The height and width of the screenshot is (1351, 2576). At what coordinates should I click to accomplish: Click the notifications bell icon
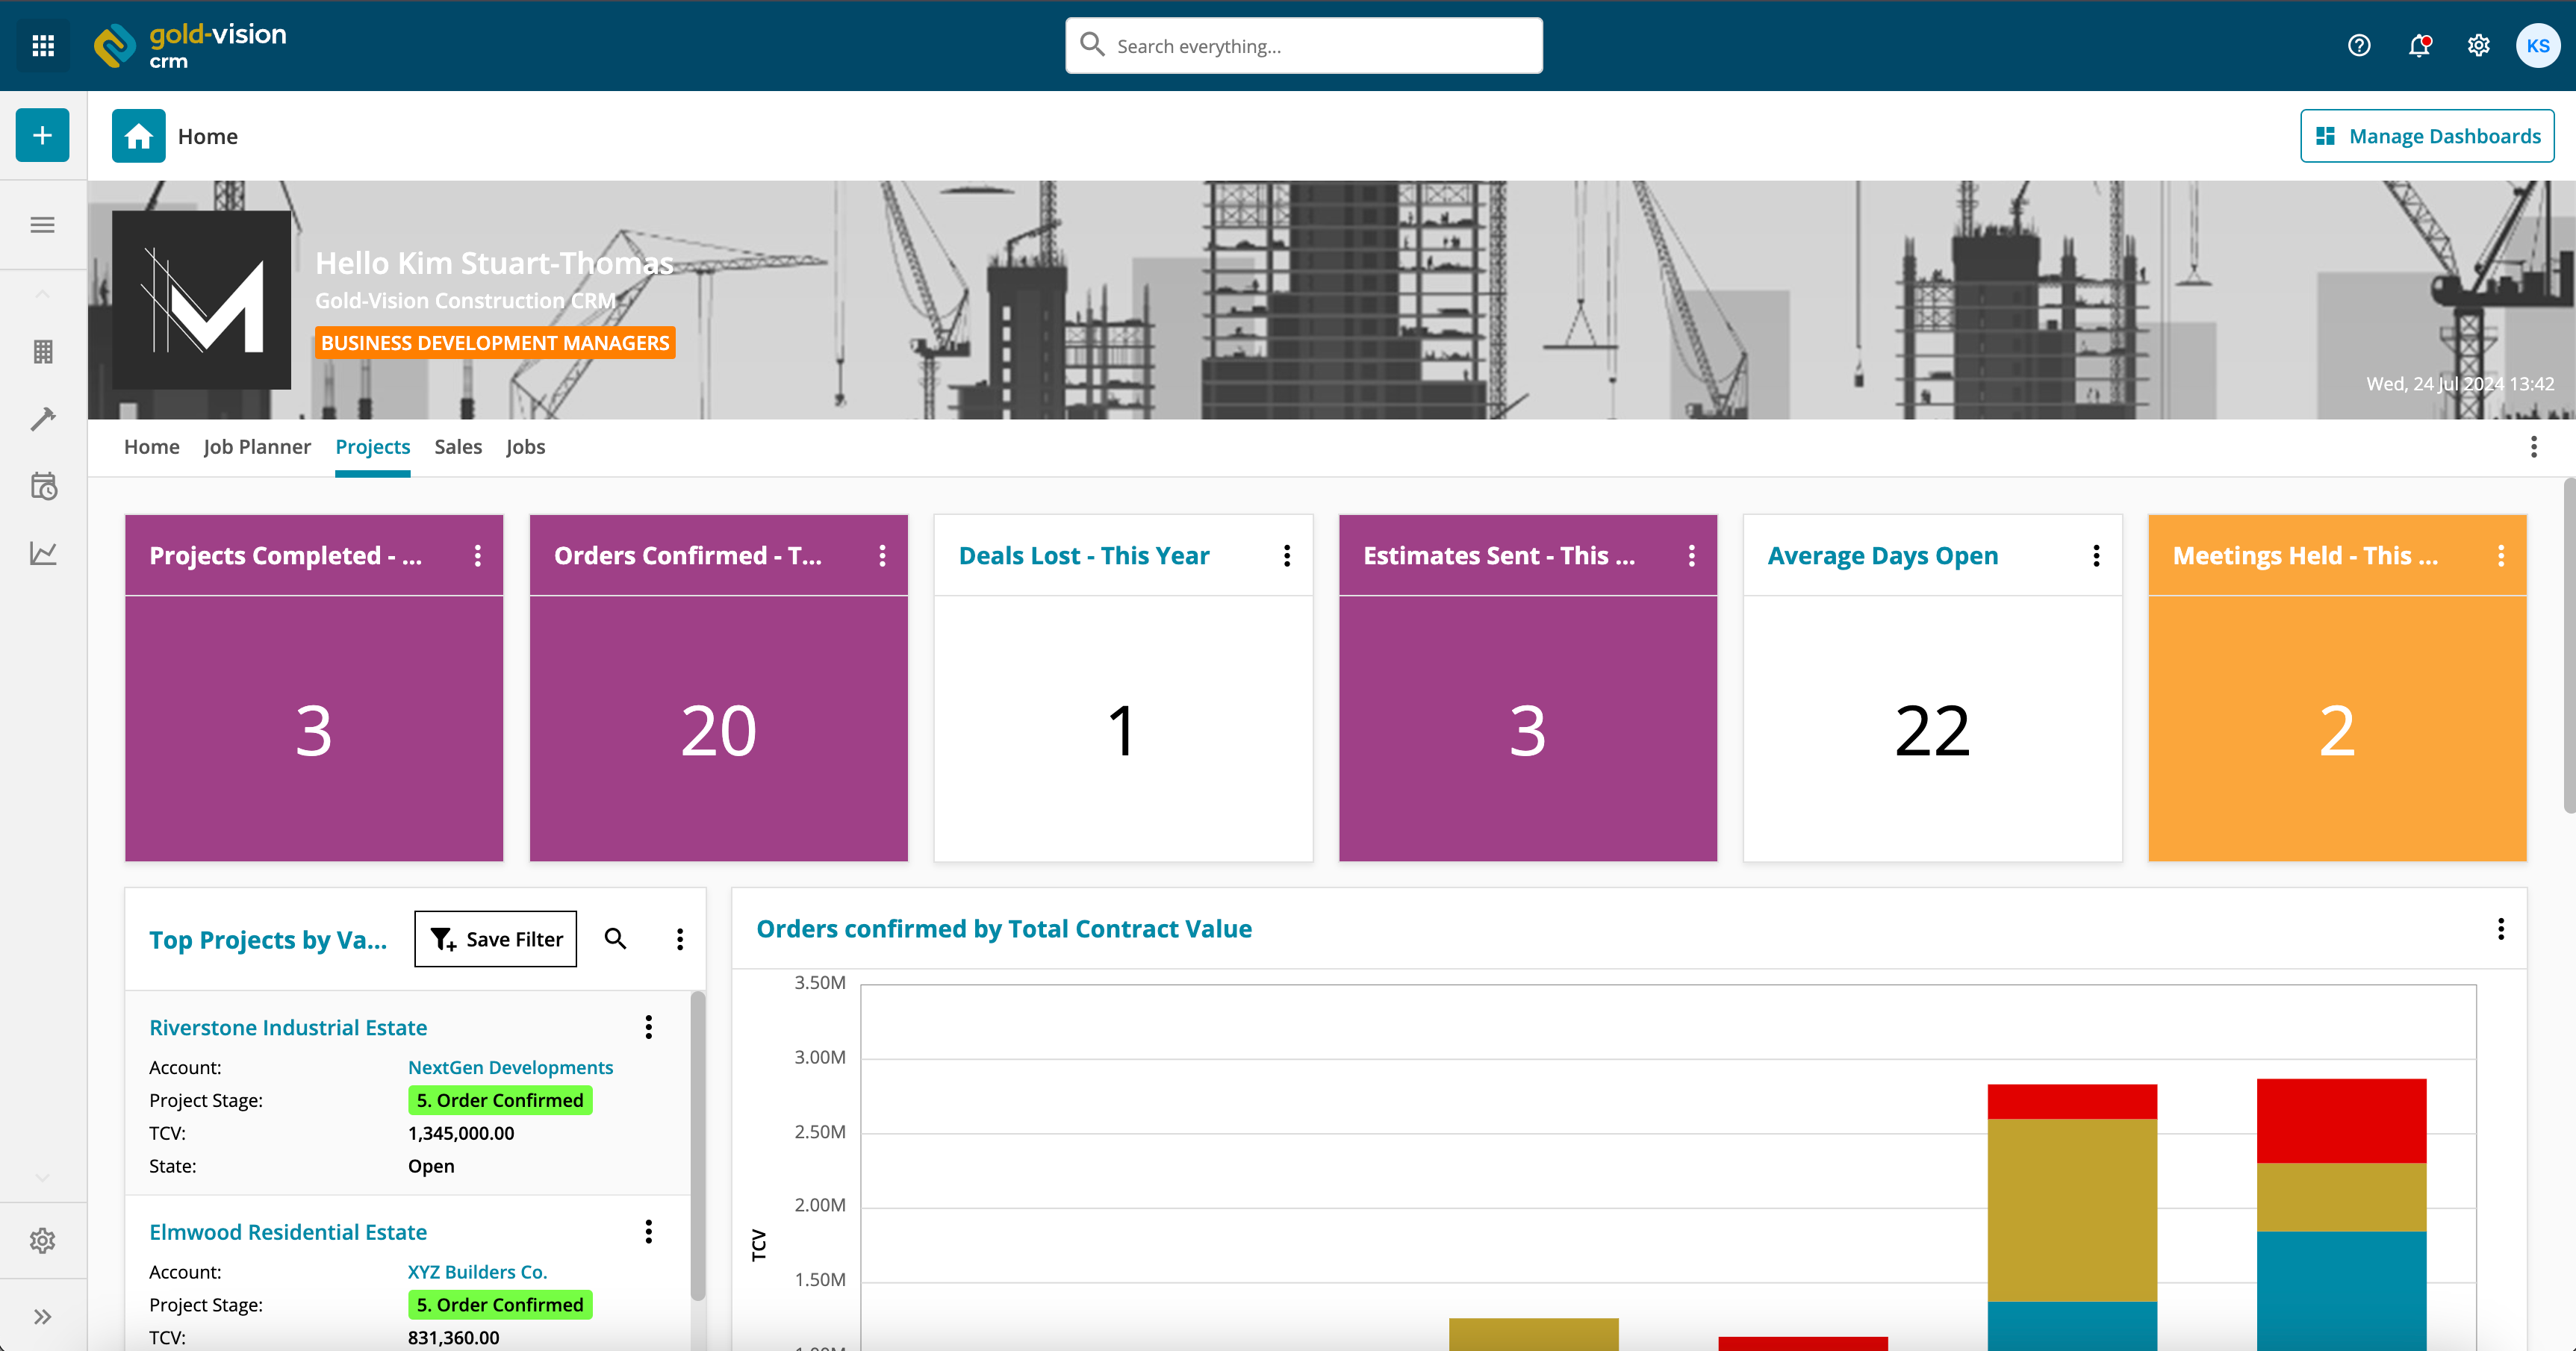[2419, 45]
